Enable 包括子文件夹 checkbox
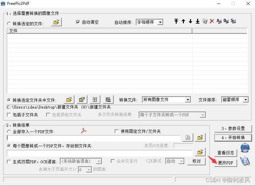The height and width of the screenshot is (186, 255). (9, 115)
